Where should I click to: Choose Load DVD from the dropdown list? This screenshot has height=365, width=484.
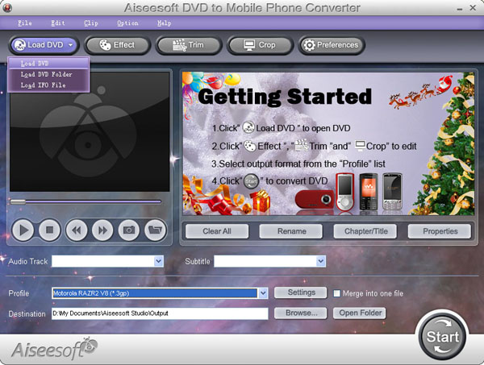click(x=48, y=64)
